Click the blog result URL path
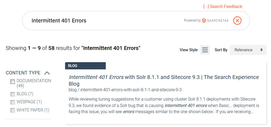The height and width of the screenshot is (127, 271). 125,90
